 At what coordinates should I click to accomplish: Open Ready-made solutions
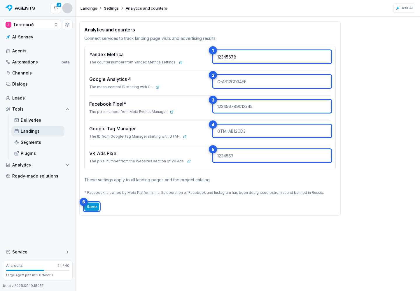click(38, 176)
